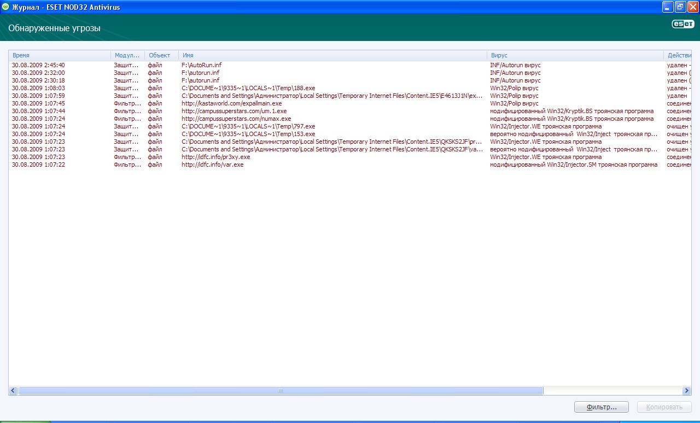Click the ESET logo in the header
Viewport: 700px width, 423px height.
682,24
